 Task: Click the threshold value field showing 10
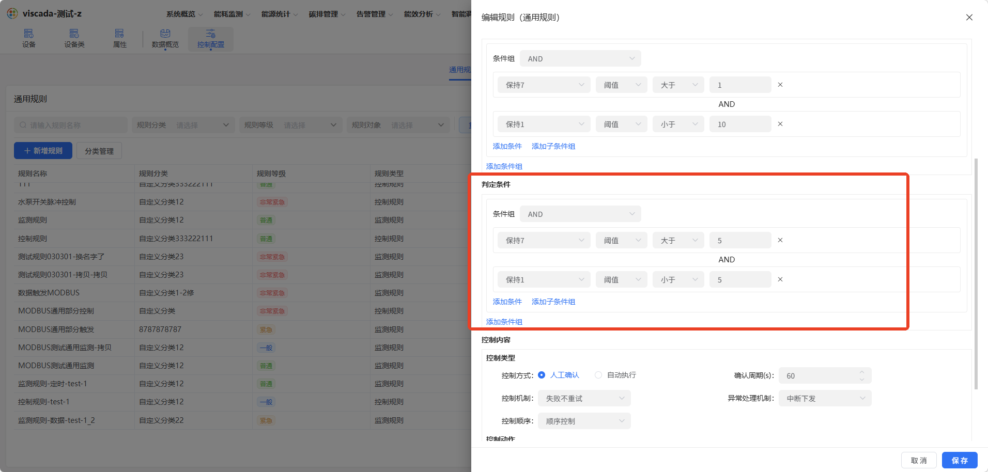(740, 124)
